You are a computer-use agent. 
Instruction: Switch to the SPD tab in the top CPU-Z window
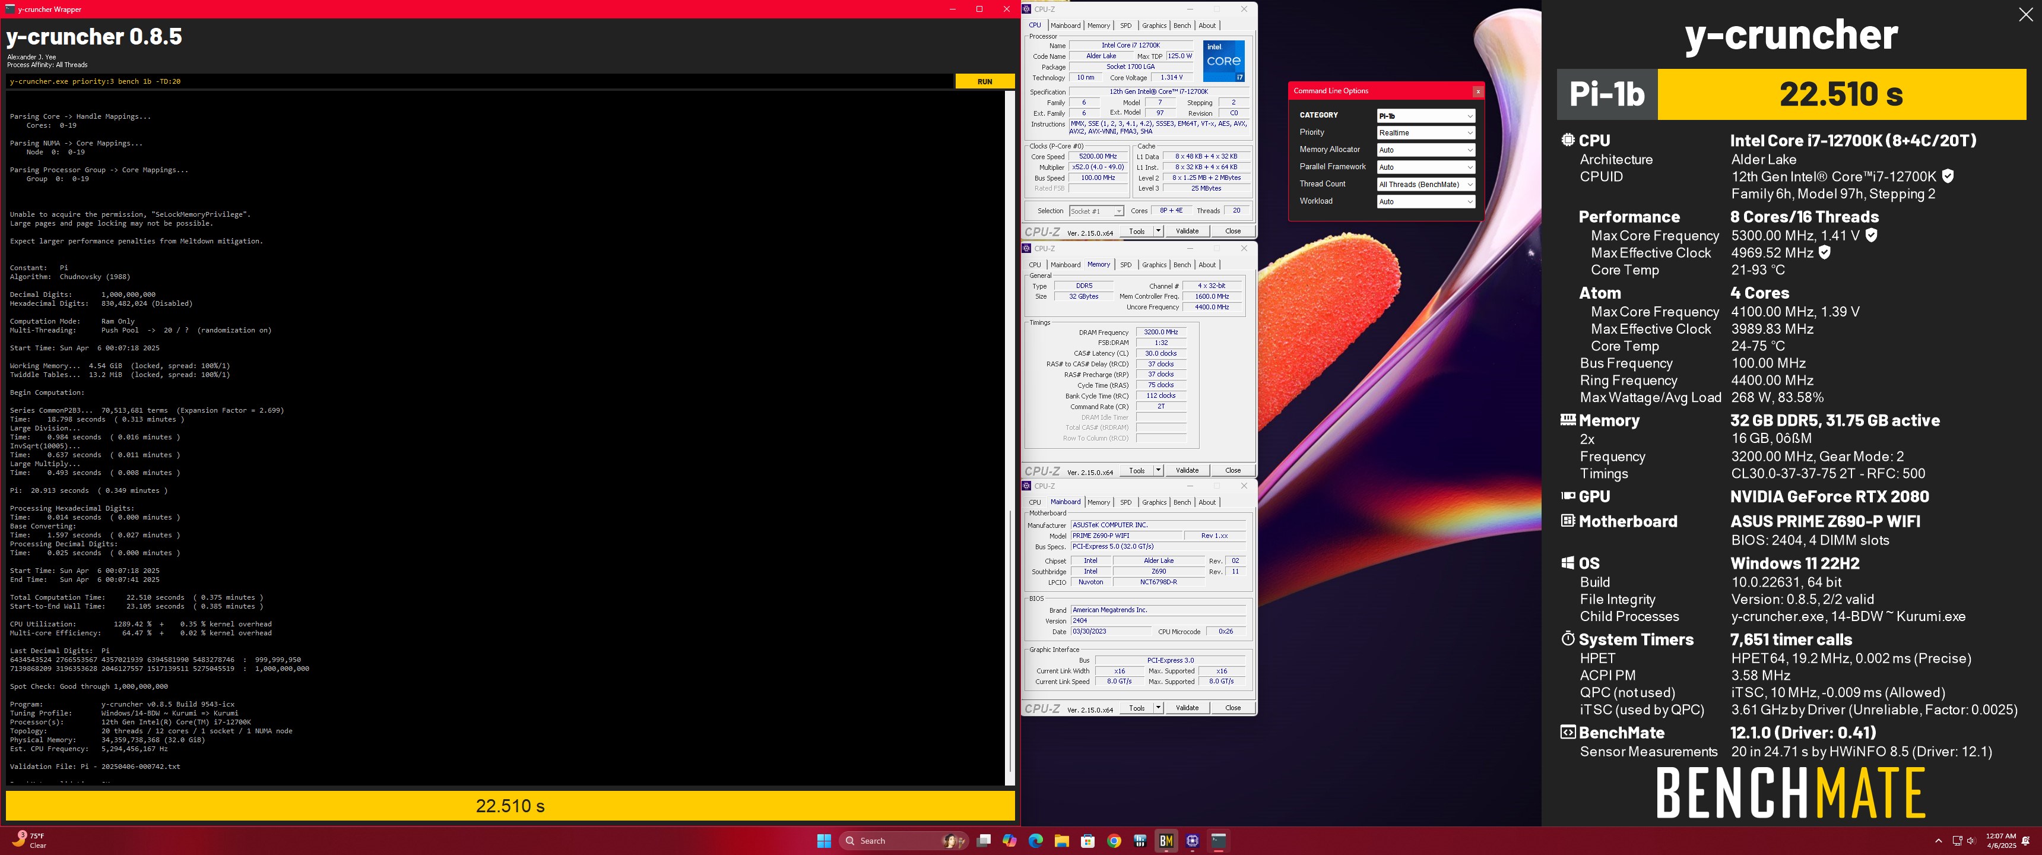tap(1125, 26)
